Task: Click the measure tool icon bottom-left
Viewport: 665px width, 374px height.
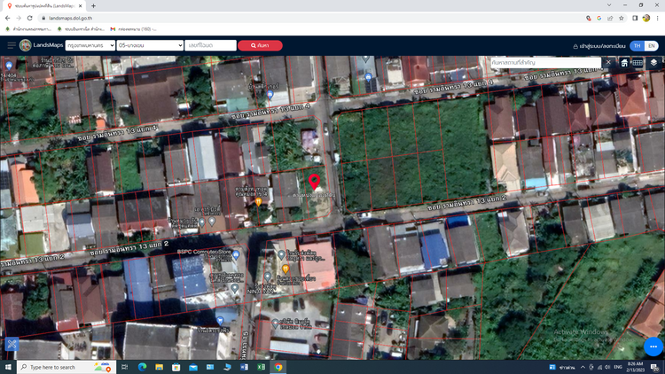Action: [x=12, y=344]
